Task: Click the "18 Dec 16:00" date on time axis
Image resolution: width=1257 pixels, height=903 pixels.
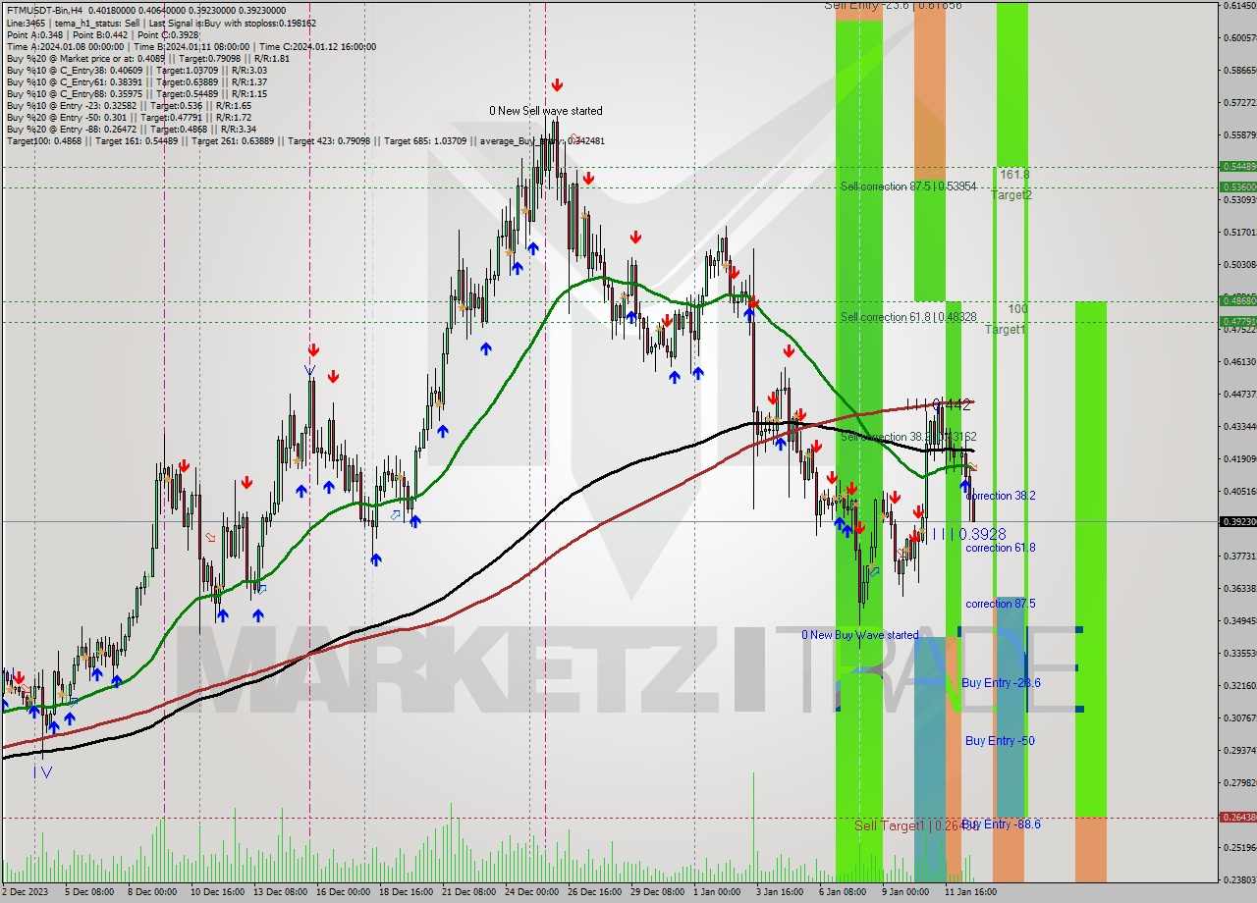Action: pyautogui.click(x=406, y=892)
